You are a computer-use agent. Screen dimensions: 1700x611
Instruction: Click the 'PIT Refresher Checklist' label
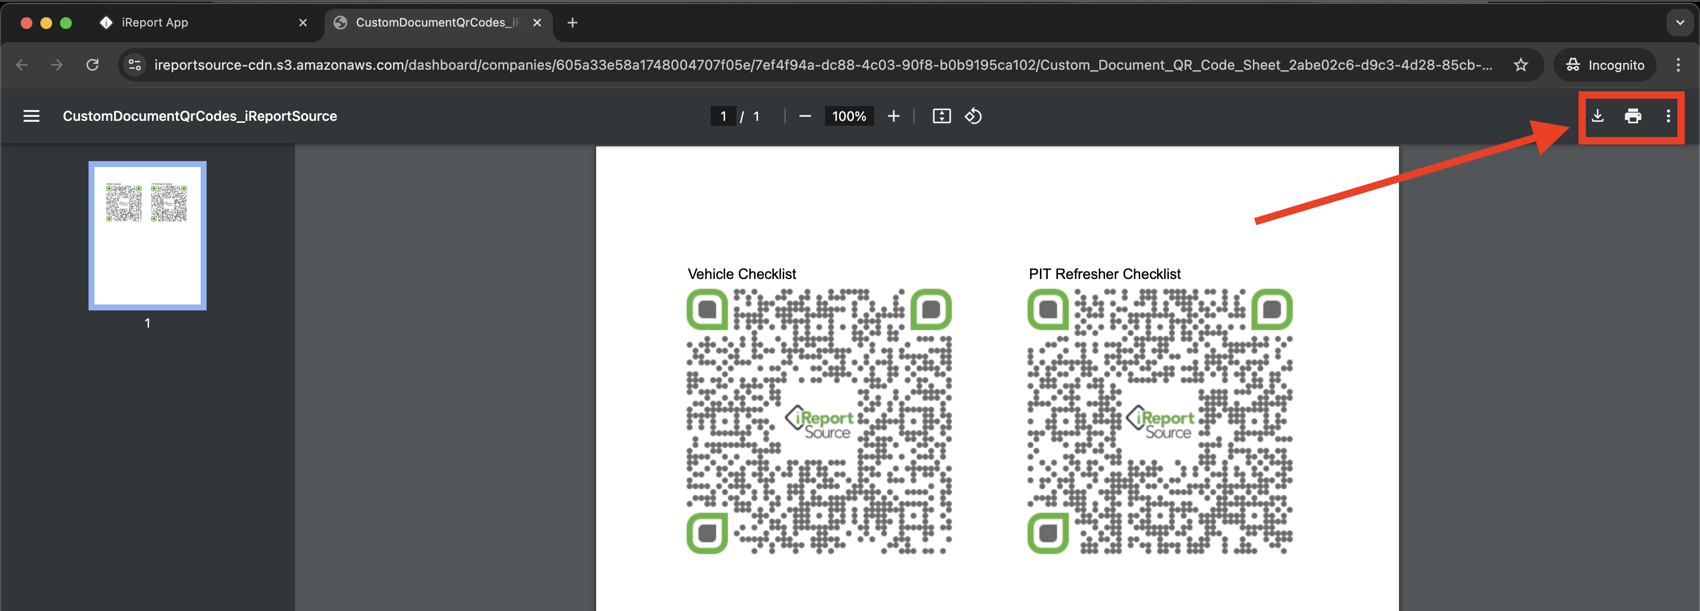click(x=1104, y=274)
